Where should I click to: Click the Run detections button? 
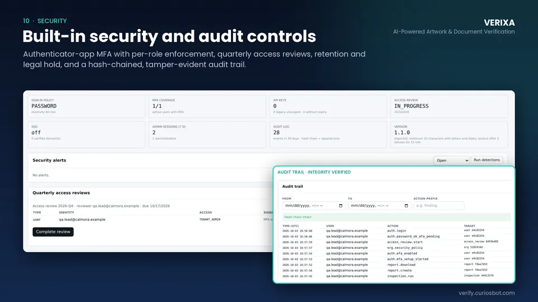point(486,160)
